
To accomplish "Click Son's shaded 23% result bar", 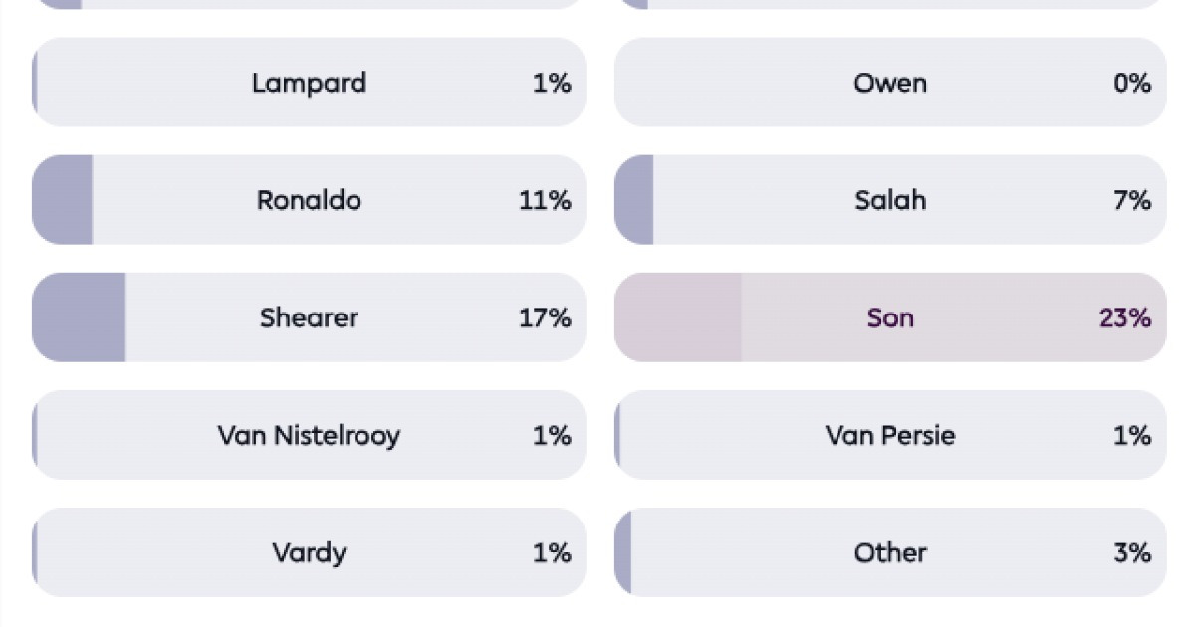I will click(679, 317).
